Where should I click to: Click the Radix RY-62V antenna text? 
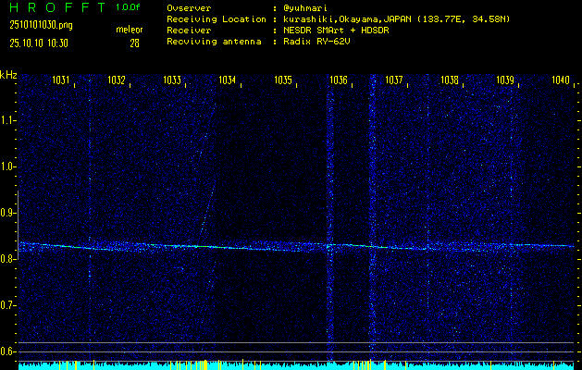click(318, 42)
